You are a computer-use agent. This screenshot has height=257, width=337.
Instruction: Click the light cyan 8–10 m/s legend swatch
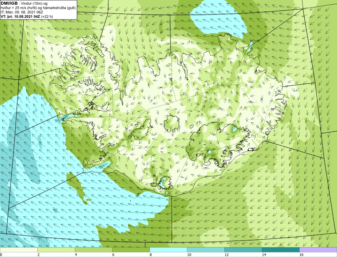click(168, 250)
